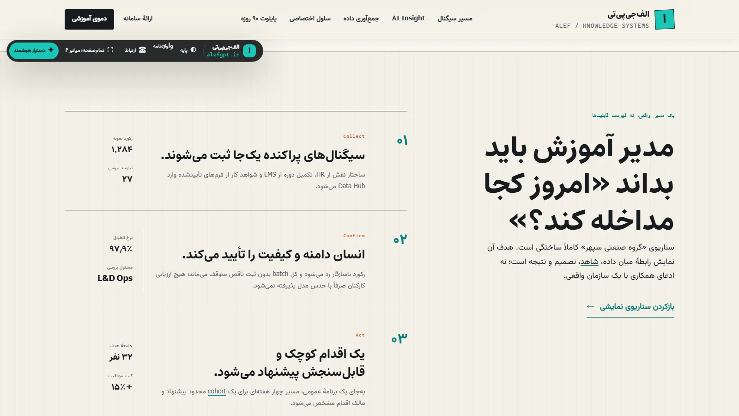Go to پایلوت ۹۰ روزه menu item

pos(259,18)
